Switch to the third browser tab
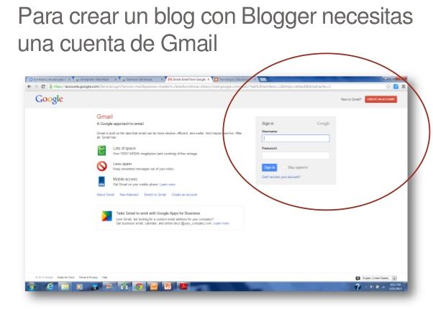Viewport: 433px width, 309px height. [x=142, y=80]
